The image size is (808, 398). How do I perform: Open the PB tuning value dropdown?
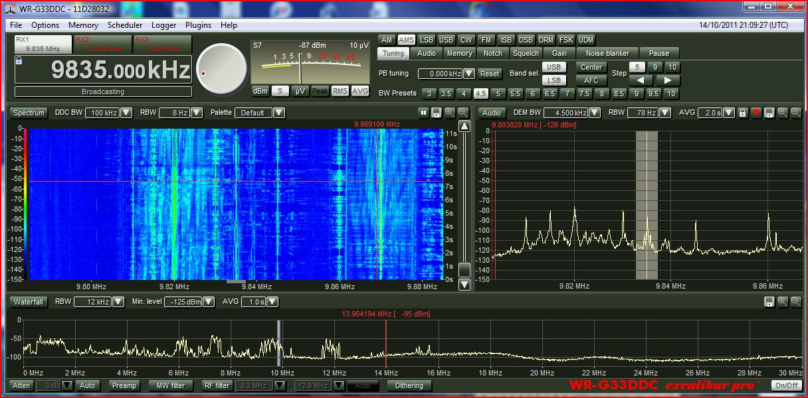point(469,74)
